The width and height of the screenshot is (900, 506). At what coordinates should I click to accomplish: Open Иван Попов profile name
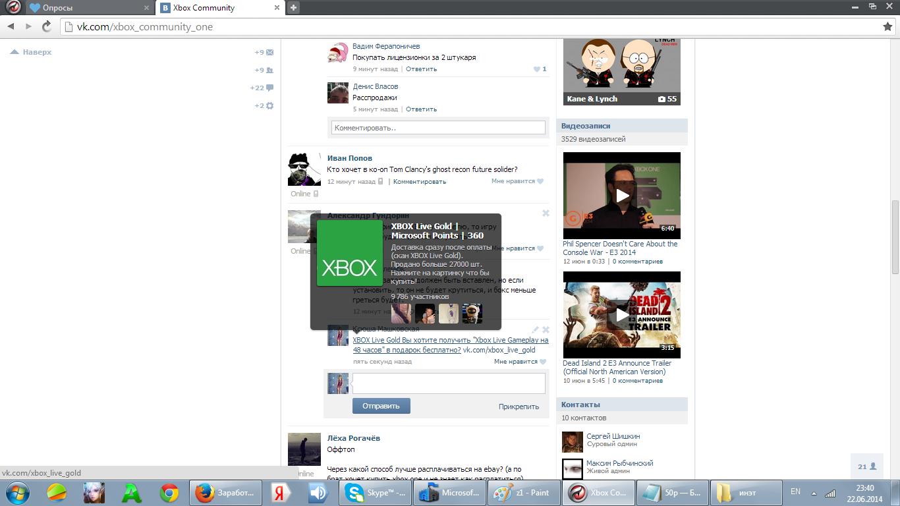point(350,158)
